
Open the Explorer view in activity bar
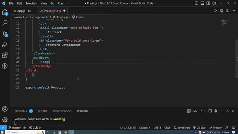[x=5, y=12]
